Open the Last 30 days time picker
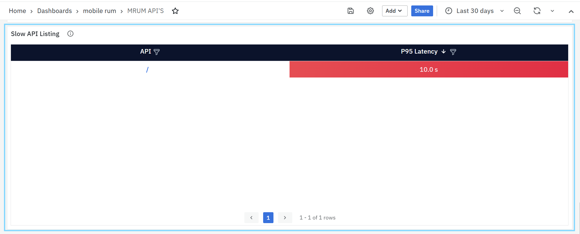Image resolution: width=580 pixels, height=234 pixels. pyautogui.click(x=475, y=11)
